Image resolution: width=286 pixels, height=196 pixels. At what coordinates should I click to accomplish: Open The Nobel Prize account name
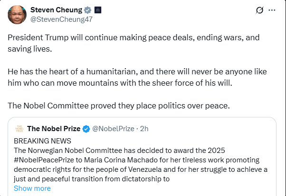coord(54,128)
